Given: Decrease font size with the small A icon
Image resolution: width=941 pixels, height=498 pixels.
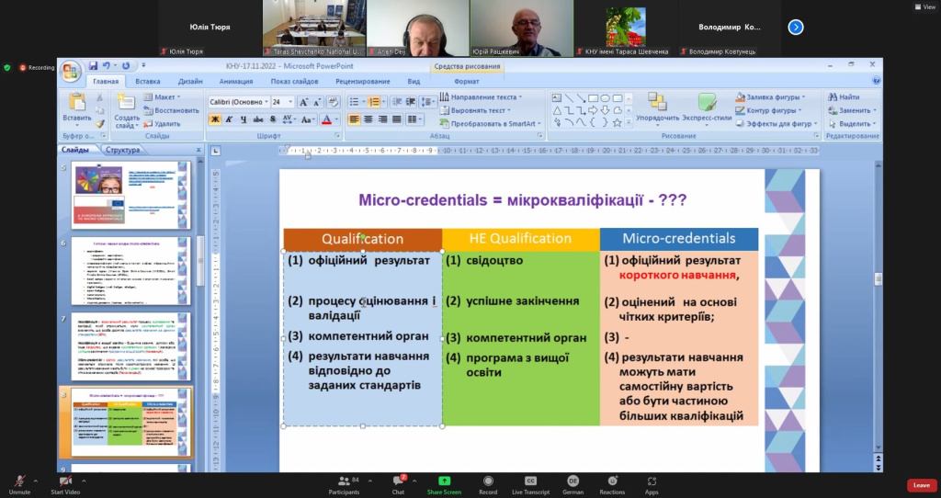Looking at the screenshot, I should point(317,102).
